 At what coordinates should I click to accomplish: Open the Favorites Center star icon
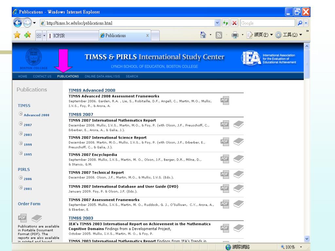[x=17, y=35]
